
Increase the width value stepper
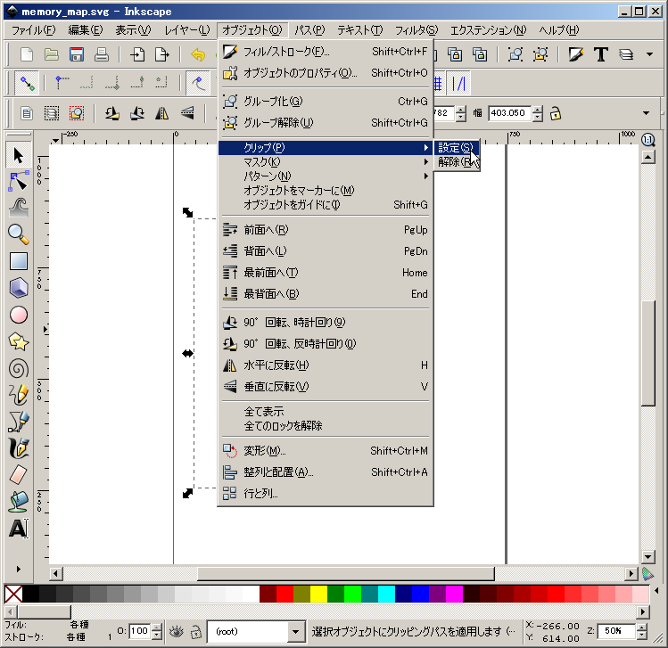coord(538,110)
